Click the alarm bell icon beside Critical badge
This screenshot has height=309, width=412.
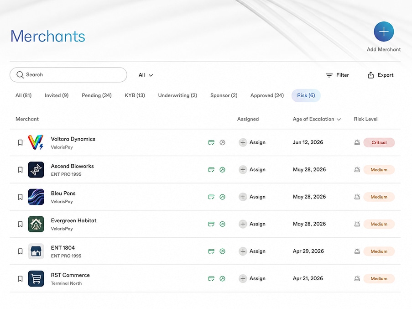click(357, 142)
